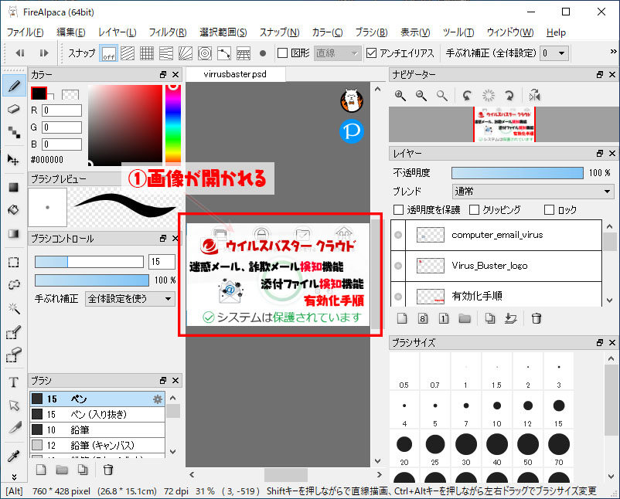
Task: Click the Redo arrow in toolbar
Action: click(x=44, y=53)
